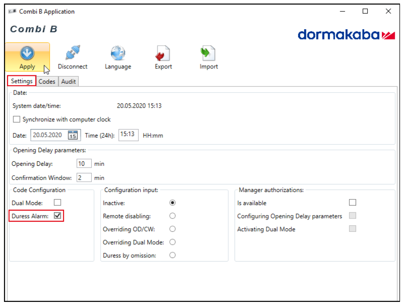This screenshot has height=305, width=404.
Task: Click the app icon in title bar
Action: coord(12,12)
